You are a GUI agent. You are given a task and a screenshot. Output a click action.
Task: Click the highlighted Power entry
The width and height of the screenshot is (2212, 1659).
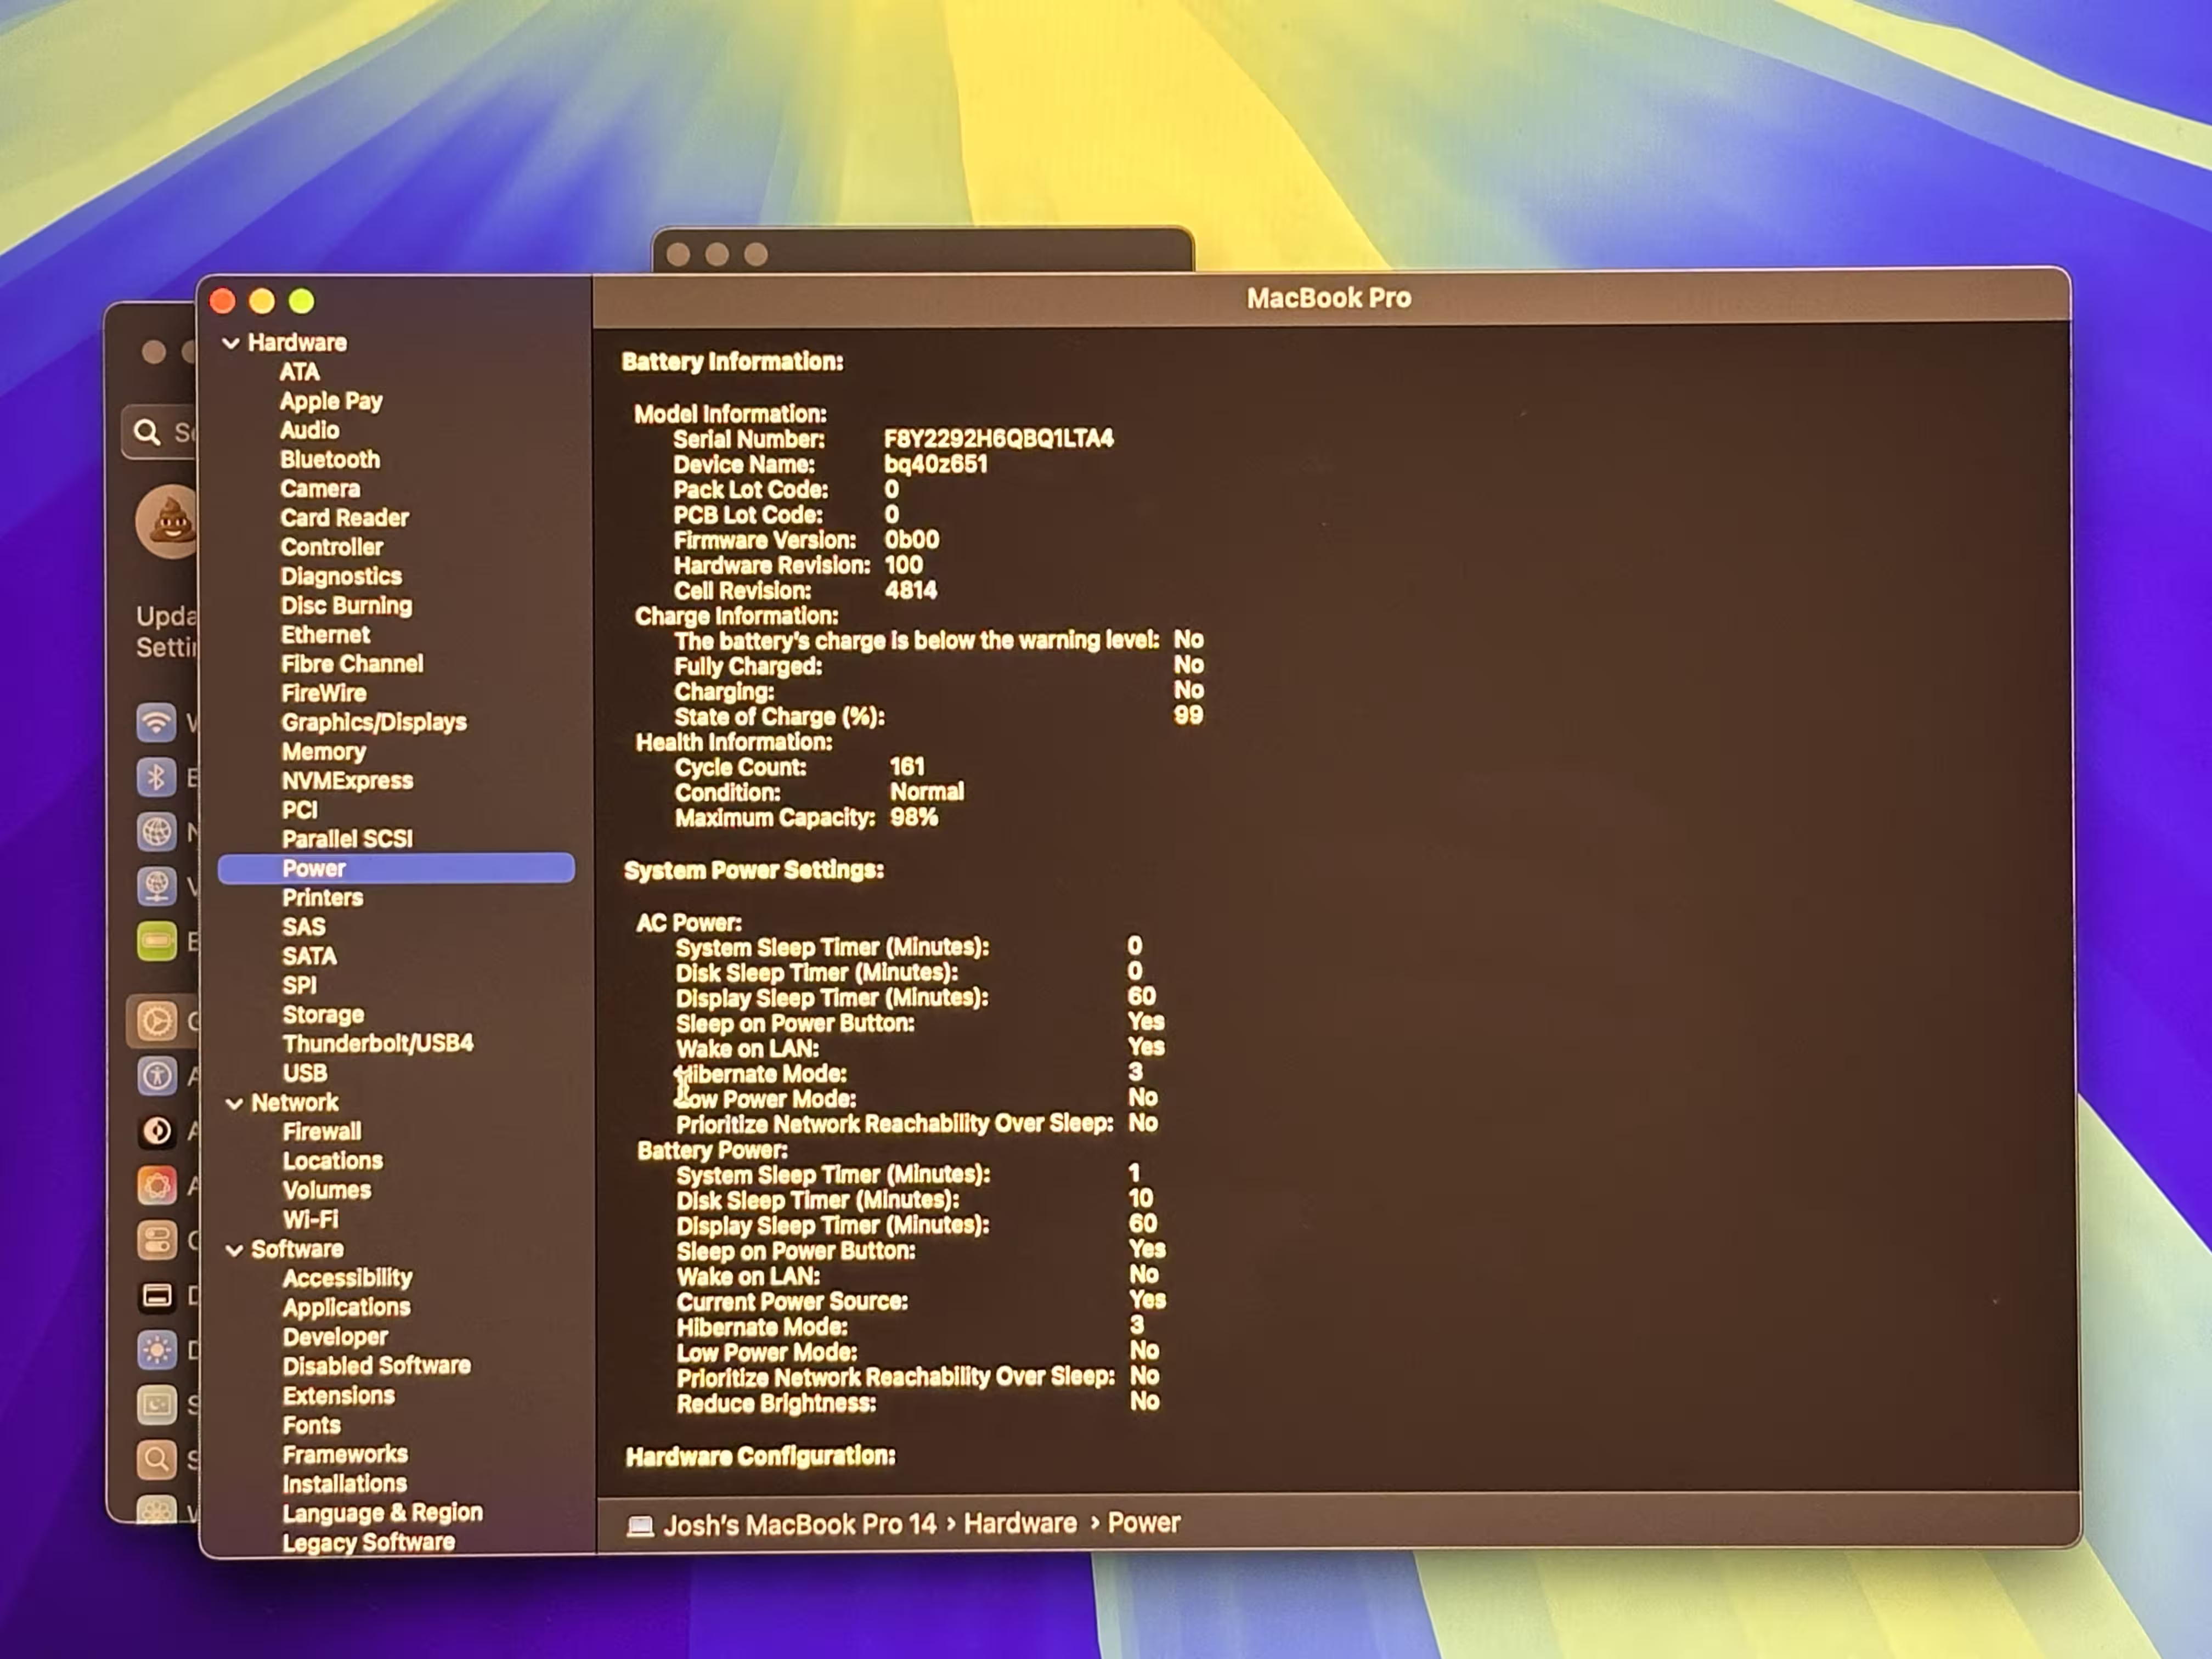coord(396,868)
